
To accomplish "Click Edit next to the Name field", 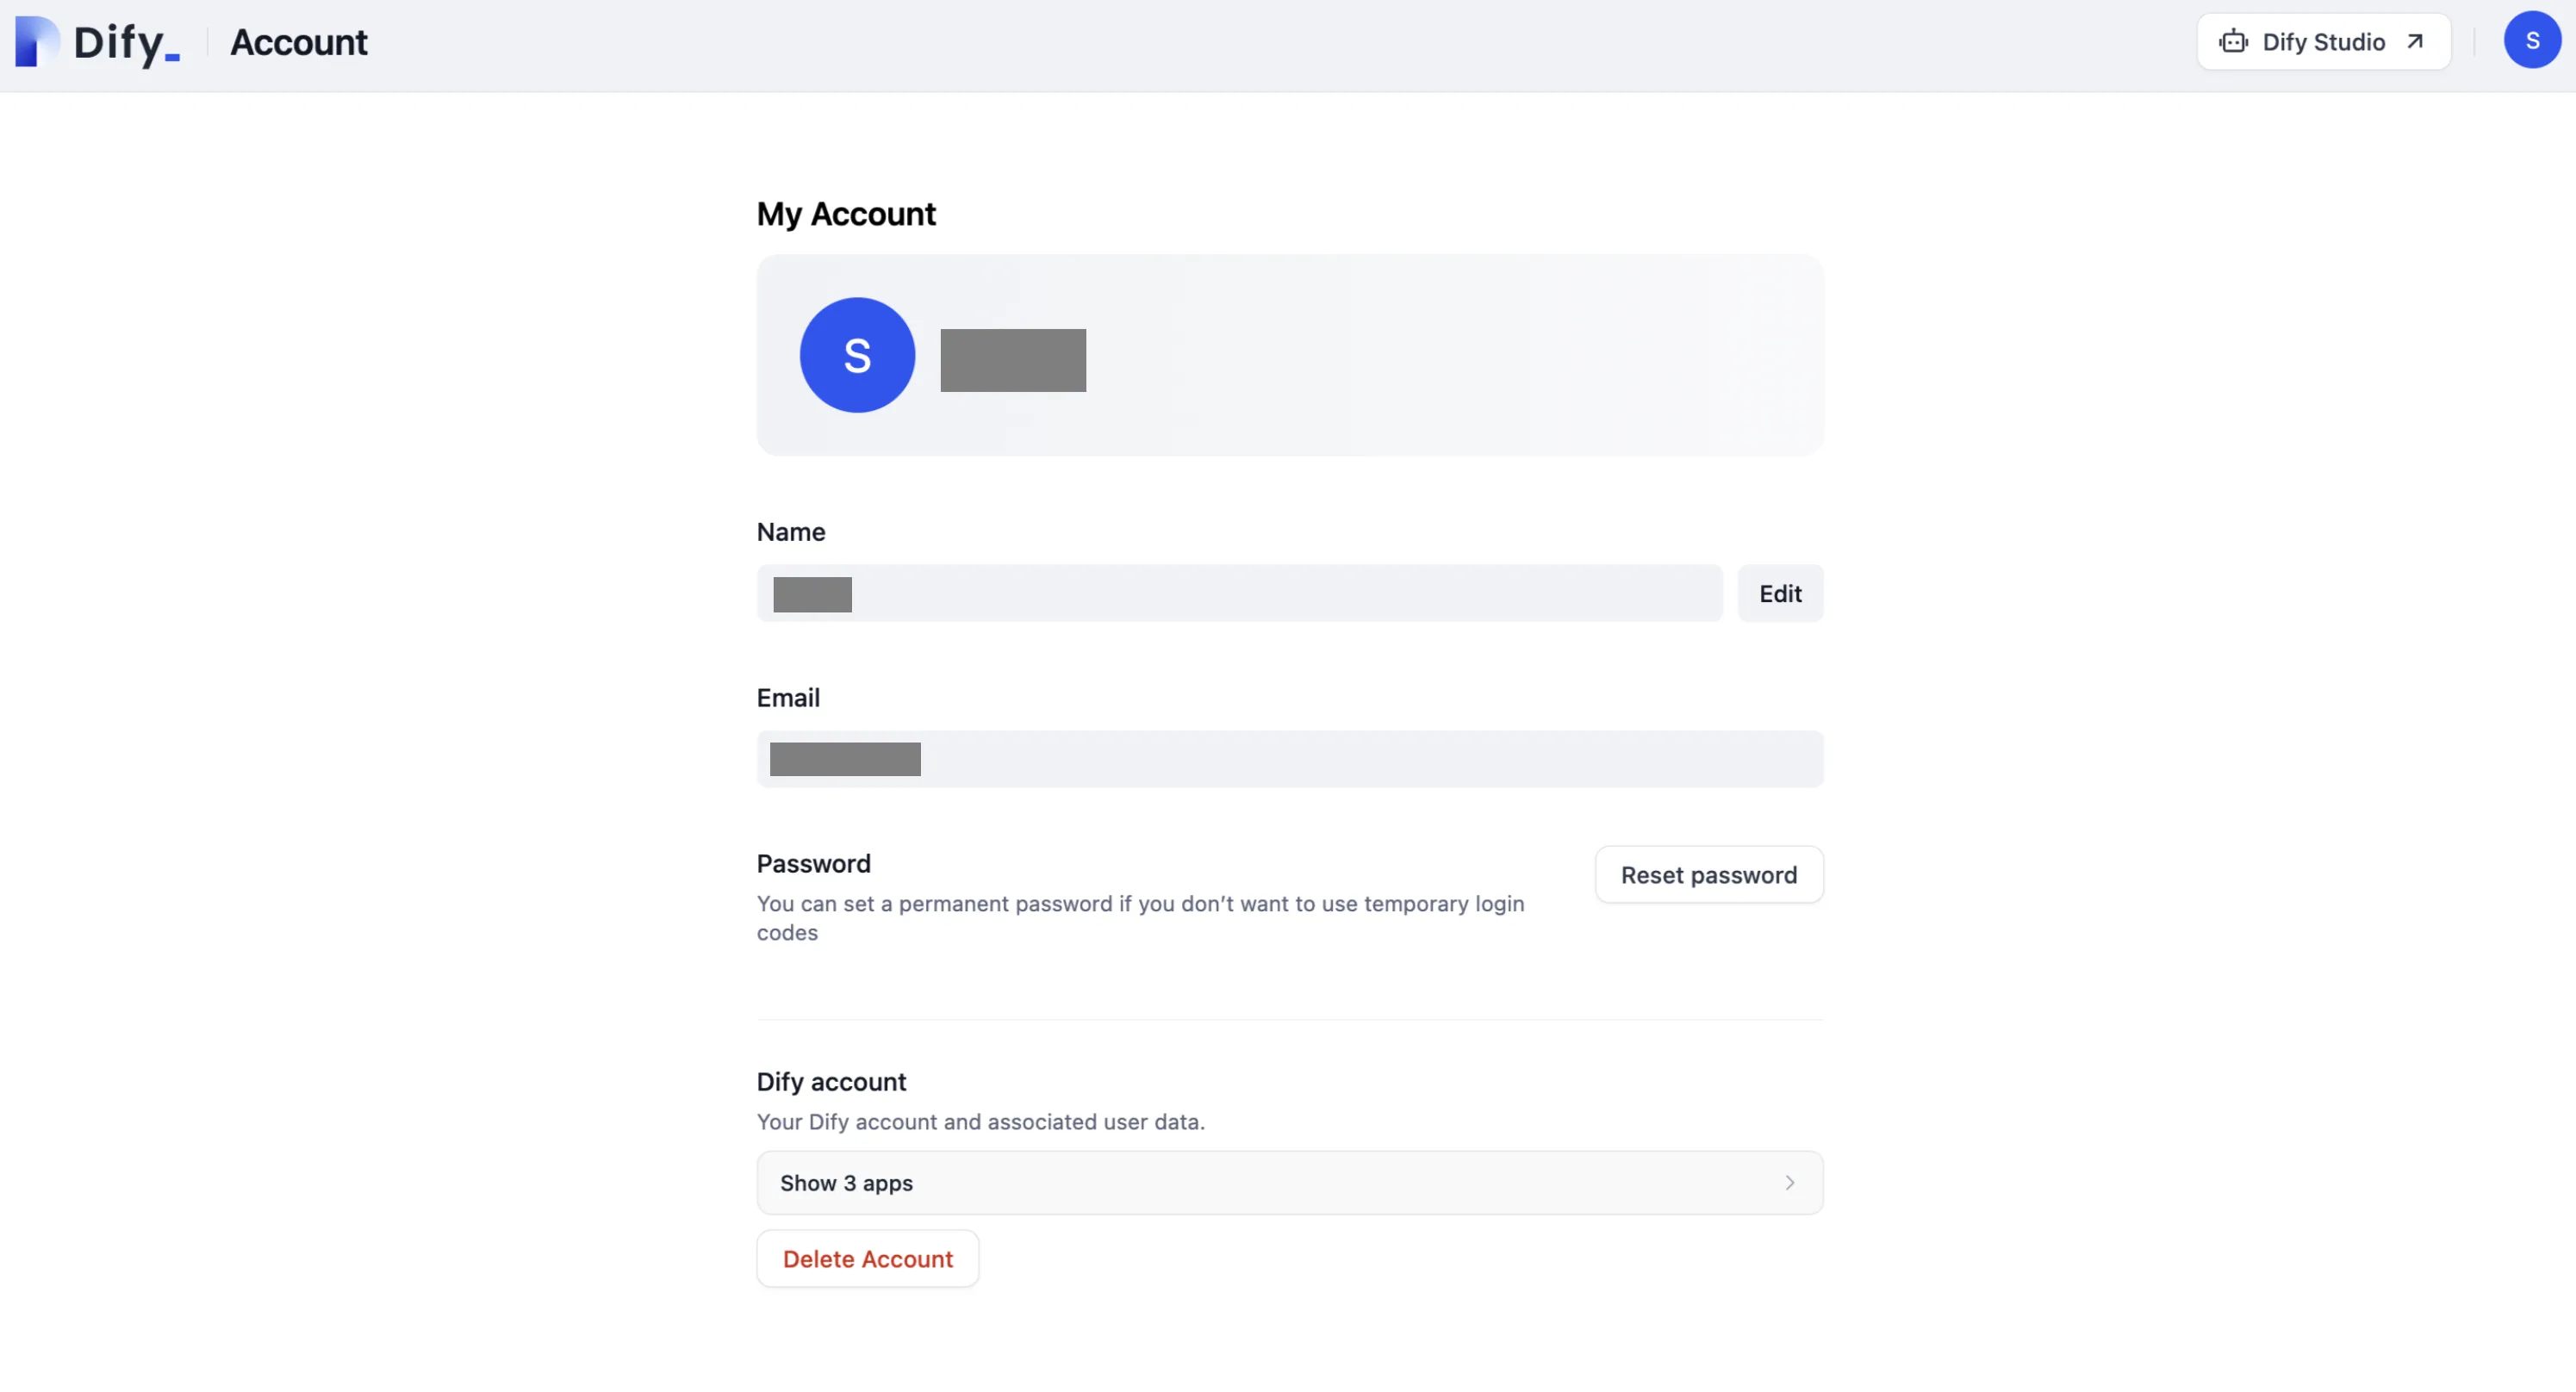I will 1780,594.
